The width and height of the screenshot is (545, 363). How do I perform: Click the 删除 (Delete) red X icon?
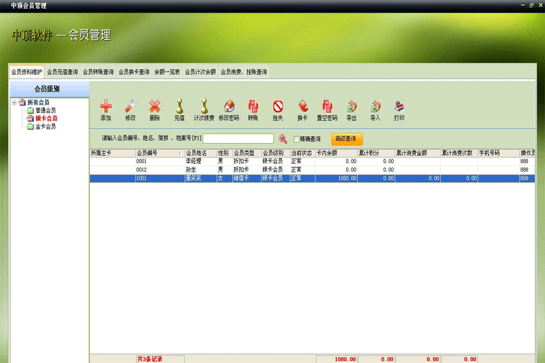(x=155, y=106)
